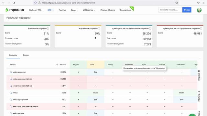Open the Плагин Chrome page
This screenshot has height=116, width=207.
click(x=108, y=10)
